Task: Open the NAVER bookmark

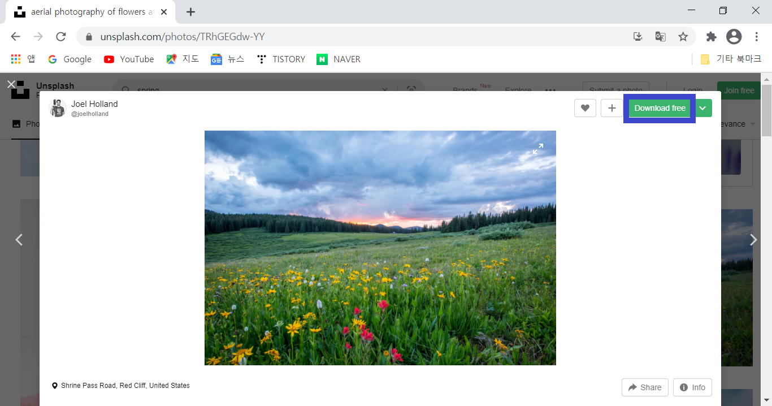Action: coord(338,59)
